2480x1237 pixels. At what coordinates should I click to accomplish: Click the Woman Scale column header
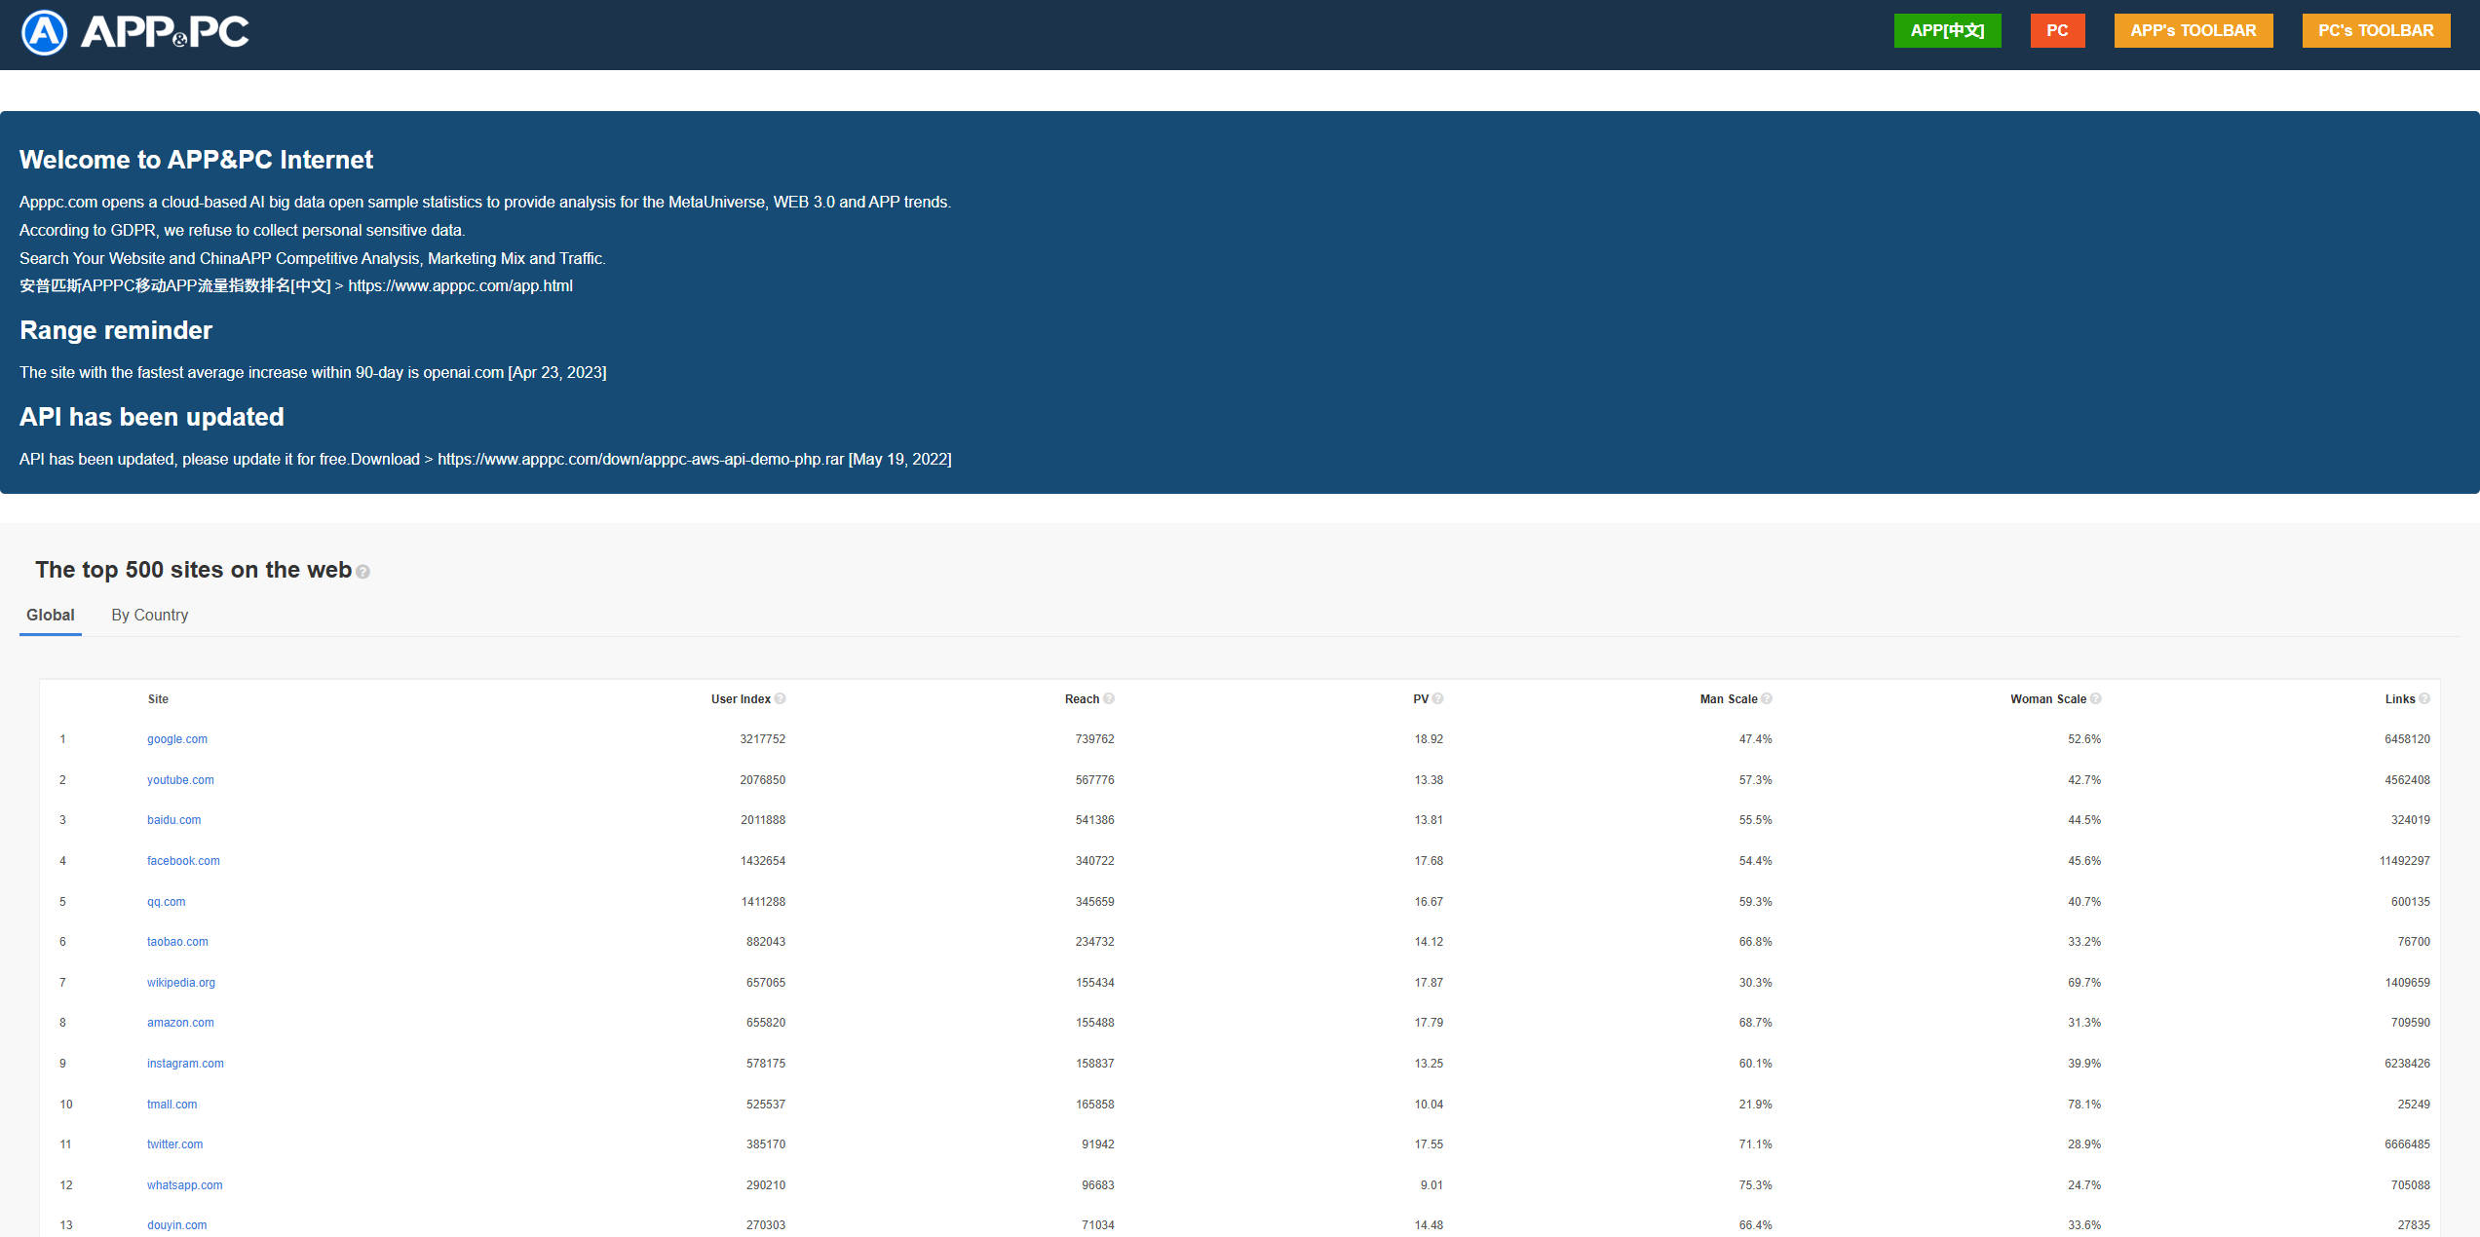pyautogui.click(x=2048, y=699)
